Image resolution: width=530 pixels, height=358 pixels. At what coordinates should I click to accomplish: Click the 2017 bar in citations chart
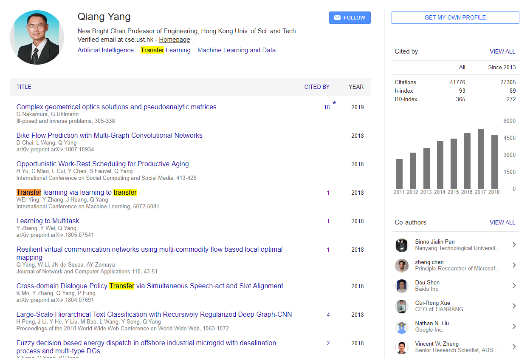[x=481, y=159]
